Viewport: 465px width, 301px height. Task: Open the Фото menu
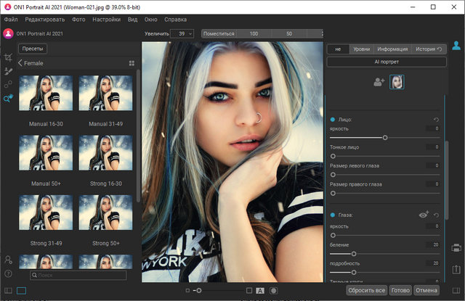click(x=78, y=19)
